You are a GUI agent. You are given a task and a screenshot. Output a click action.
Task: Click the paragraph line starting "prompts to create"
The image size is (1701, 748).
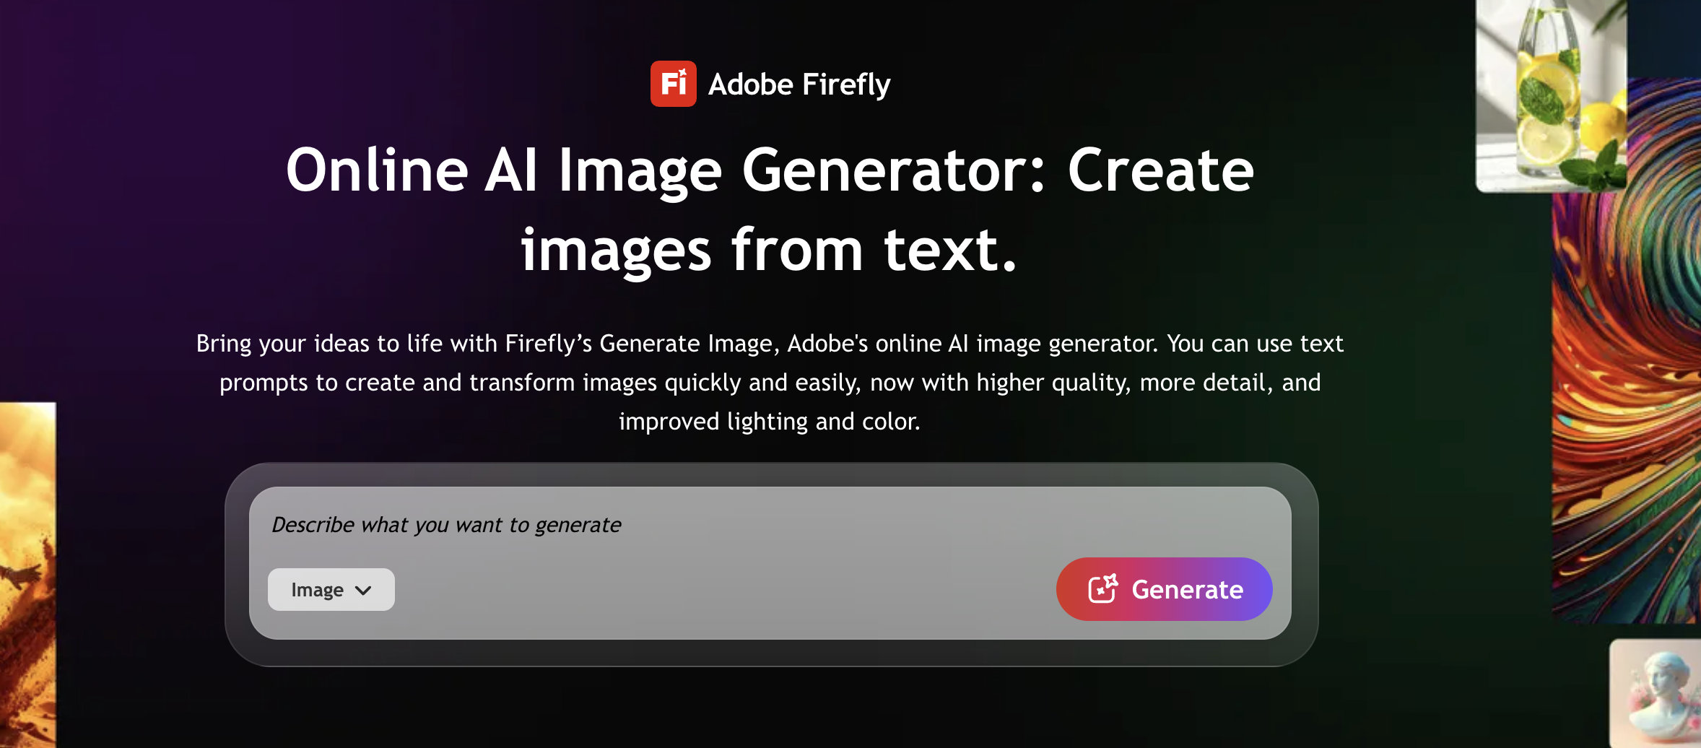coord(770,383)
